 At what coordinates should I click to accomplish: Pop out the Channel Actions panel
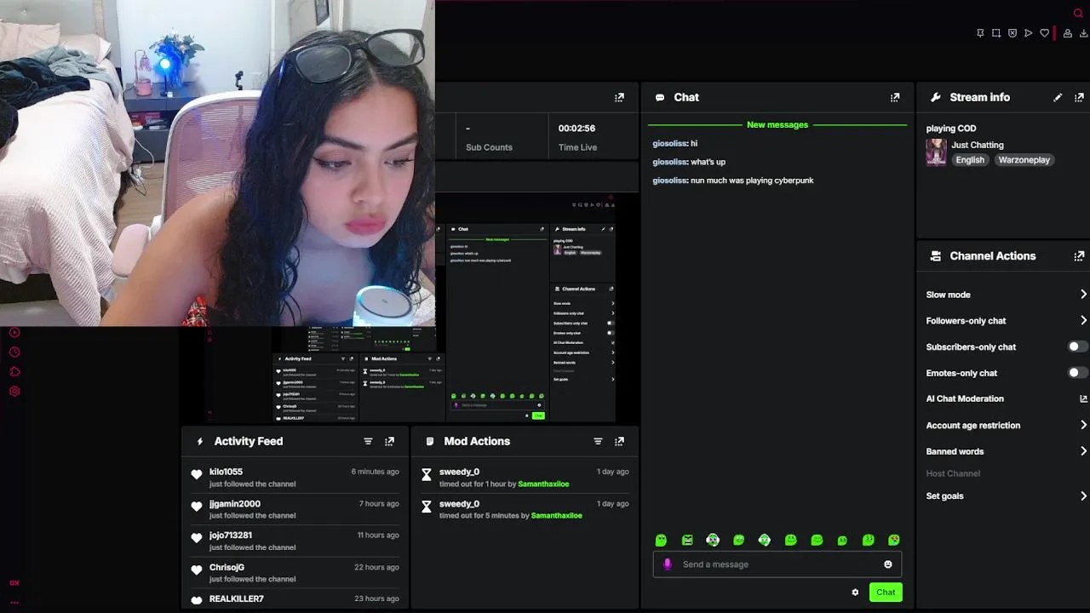(x=1079, y=256)
